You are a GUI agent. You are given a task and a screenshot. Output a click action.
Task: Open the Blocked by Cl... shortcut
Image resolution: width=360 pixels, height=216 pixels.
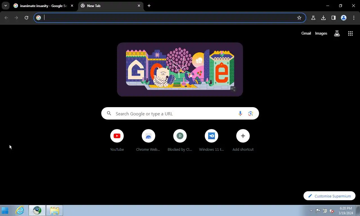coord(180,141)
